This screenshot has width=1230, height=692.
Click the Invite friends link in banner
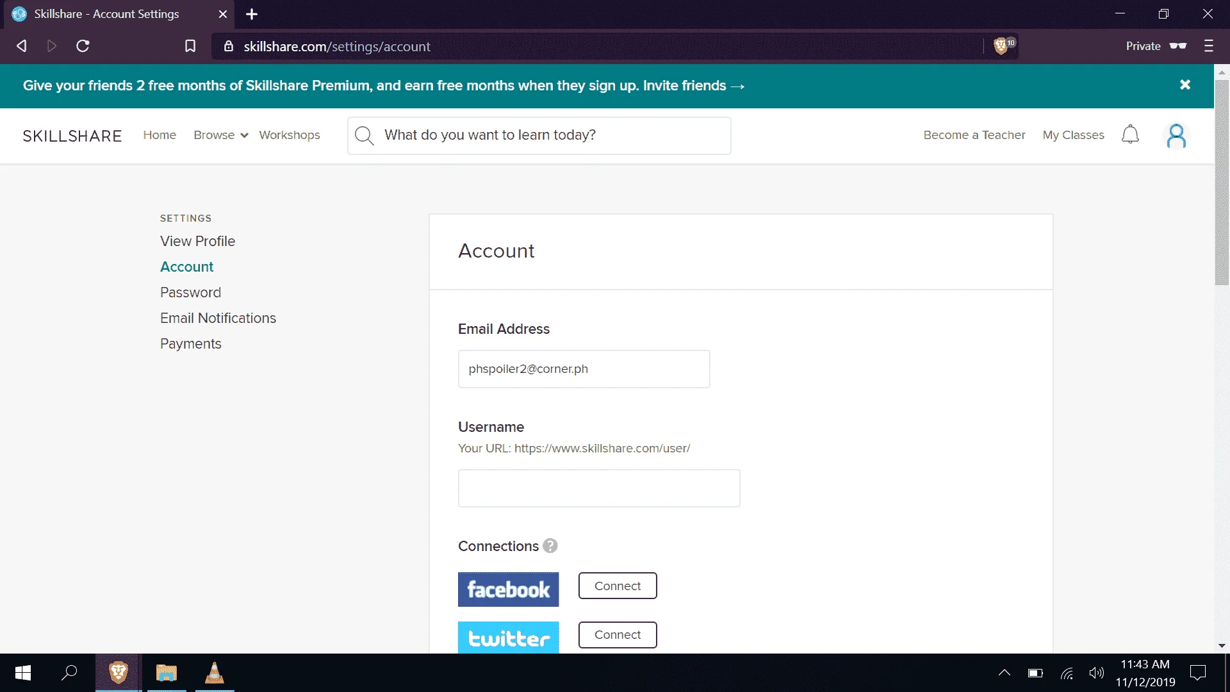tap(693, 85)
